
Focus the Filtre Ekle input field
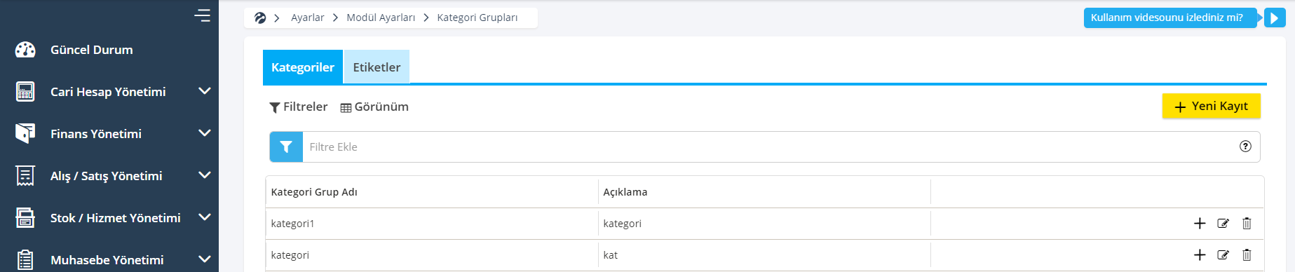pyautogui.click(x=768, y=147)
